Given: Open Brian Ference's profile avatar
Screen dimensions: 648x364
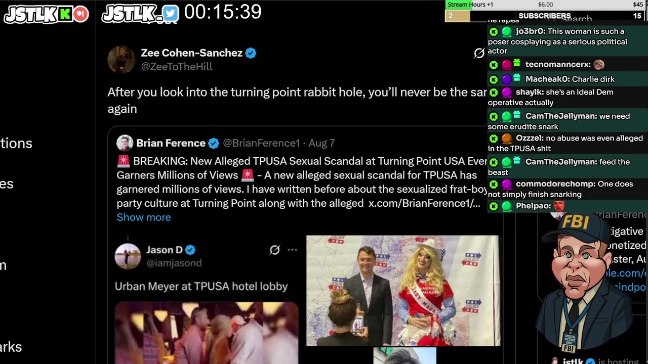Looking at the screenshot, I should (125, 143).
